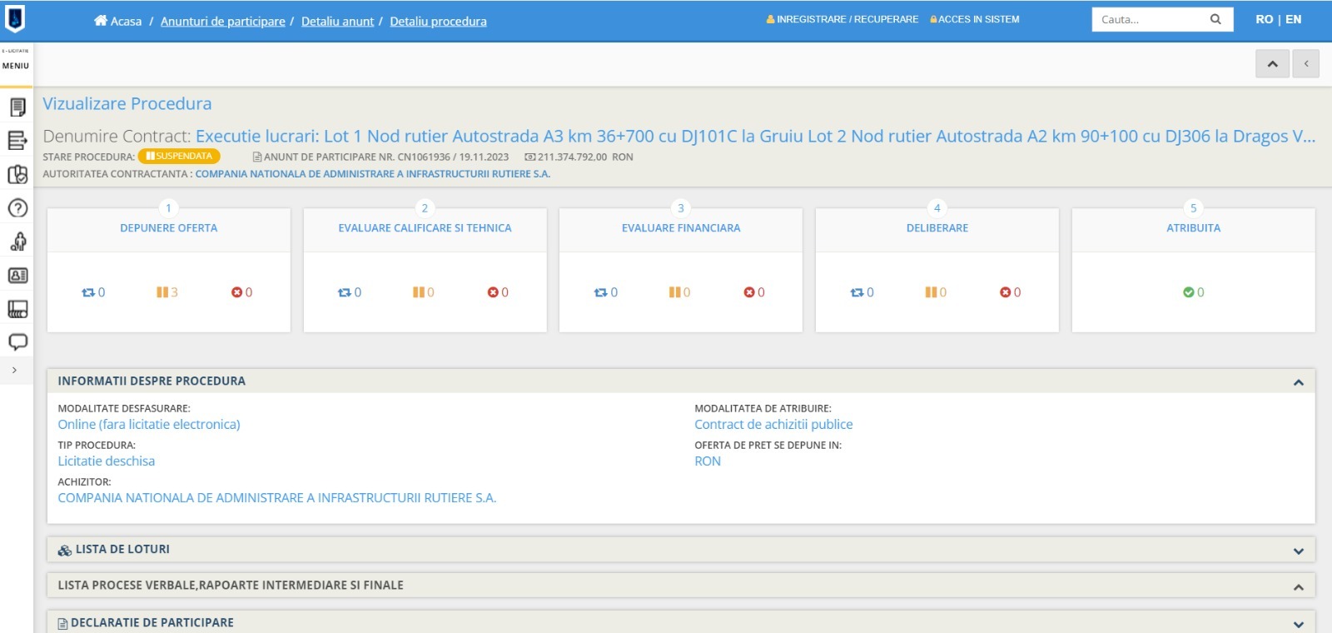
Task: Click the LISTA DE LOTURI cubes icon
Action: [65, 550]
